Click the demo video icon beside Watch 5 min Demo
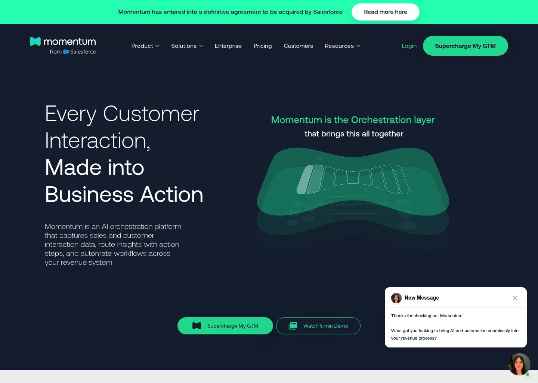 (293, 326)
